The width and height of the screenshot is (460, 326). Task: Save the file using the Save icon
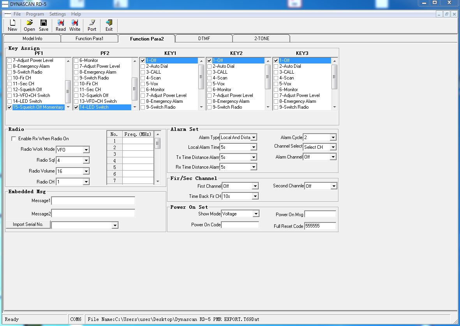(x=43, y=26)
